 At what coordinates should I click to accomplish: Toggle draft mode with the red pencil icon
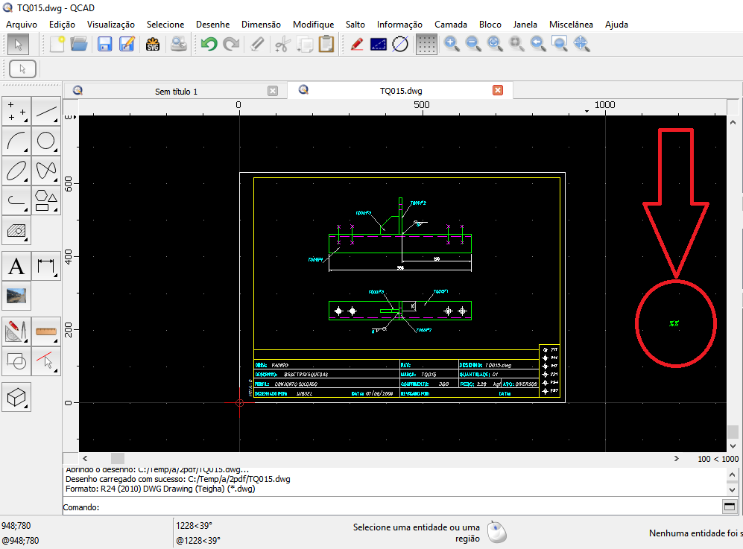tap(357, 45)
